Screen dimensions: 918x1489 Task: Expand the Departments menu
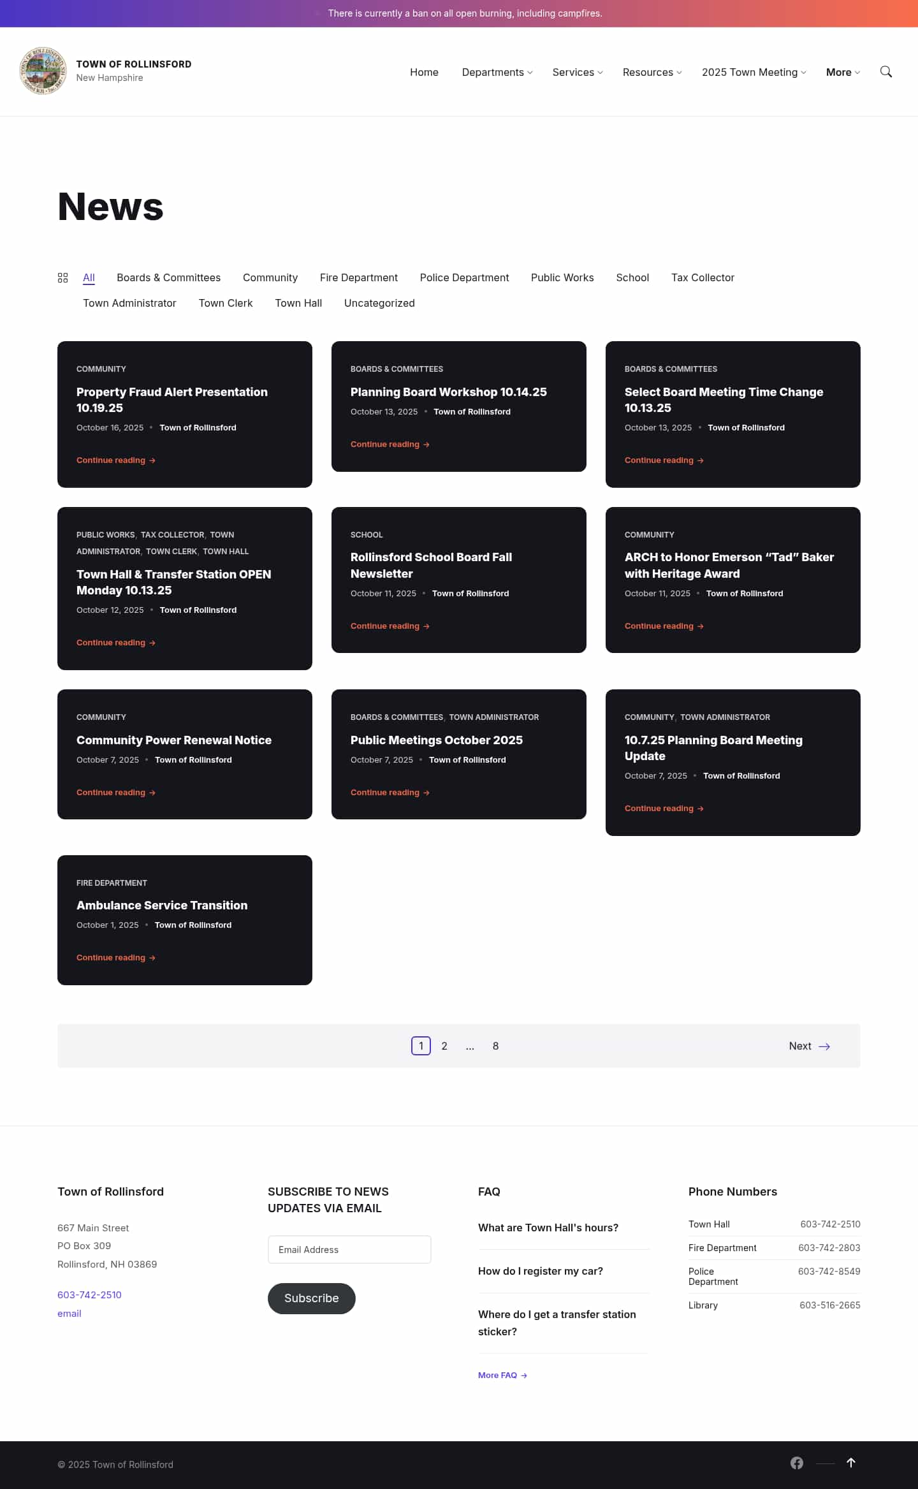point(497,72)
